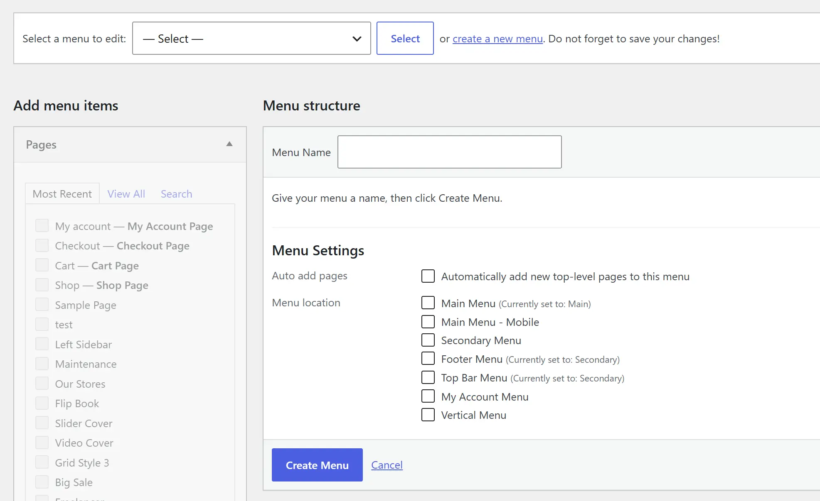
Task: Click the Cancel link
Action: click(x=387, y=465)
